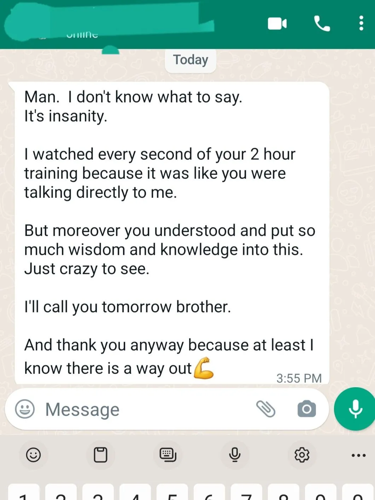Image resolution: width=375 pixels, height=500 pixels.
Task: Open the emoji picker in message box
Action: [25, 409]
